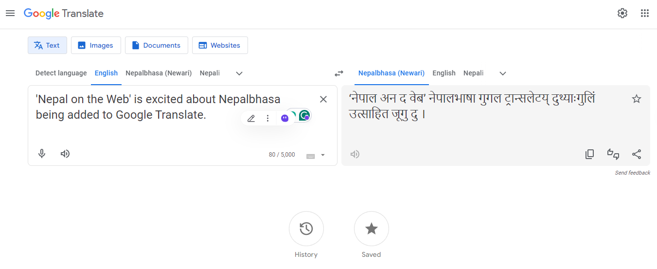Copy the translation
Image resolution: width=657 pixels, height=269 pixels.
pos(589,154)
